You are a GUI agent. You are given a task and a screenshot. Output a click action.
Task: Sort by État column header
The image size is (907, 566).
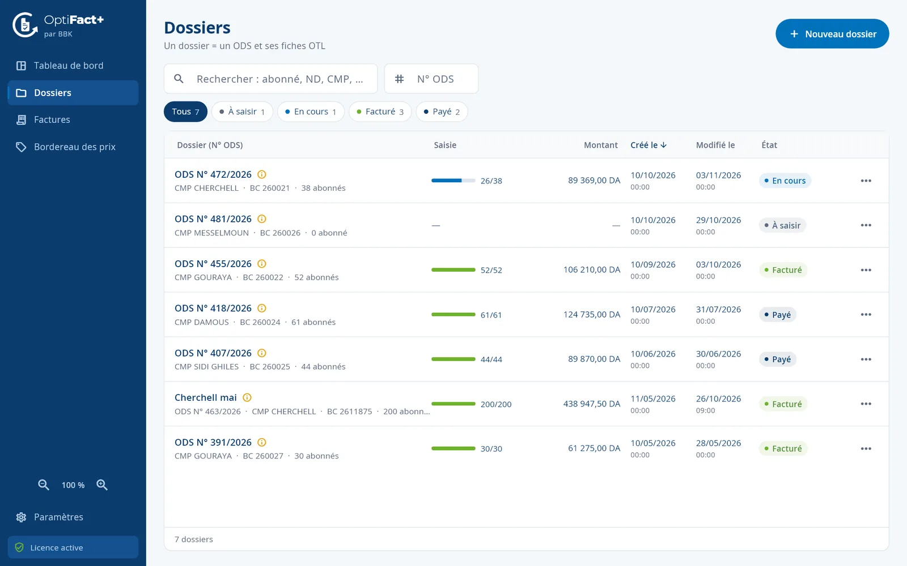point(769,145)
